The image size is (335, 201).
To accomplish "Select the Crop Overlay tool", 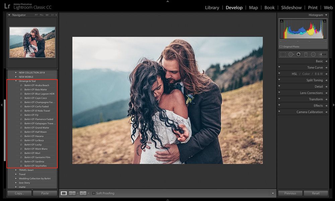I will click(x=283, y=54).
